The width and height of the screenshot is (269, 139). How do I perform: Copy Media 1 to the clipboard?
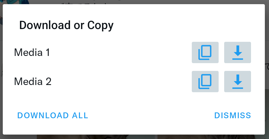(x=205, y=52)
